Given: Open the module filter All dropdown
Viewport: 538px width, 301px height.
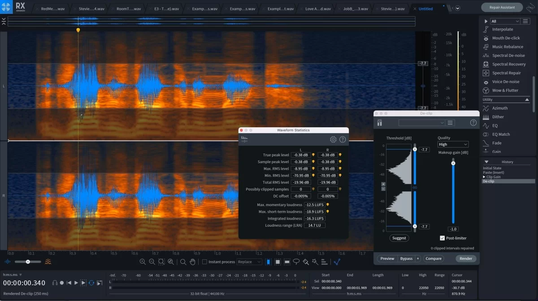Looking at the screenshot, I should click(x=504, y=21).
